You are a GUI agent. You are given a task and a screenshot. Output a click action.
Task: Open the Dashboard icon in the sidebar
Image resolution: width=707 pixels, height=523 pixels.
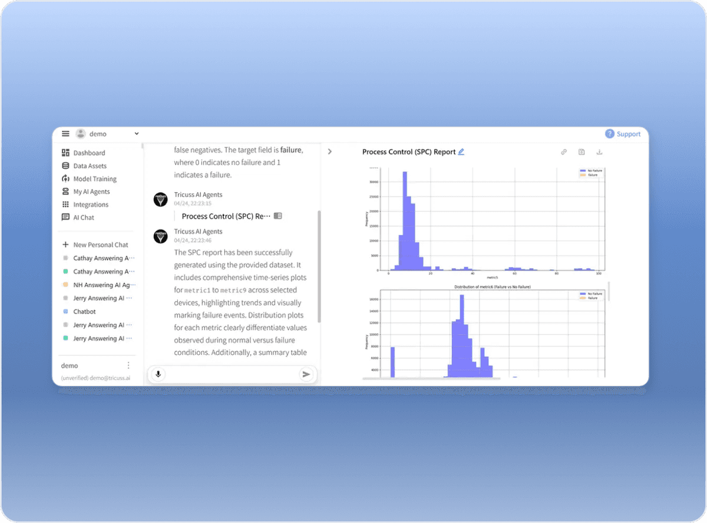click(x=65, y=153)
